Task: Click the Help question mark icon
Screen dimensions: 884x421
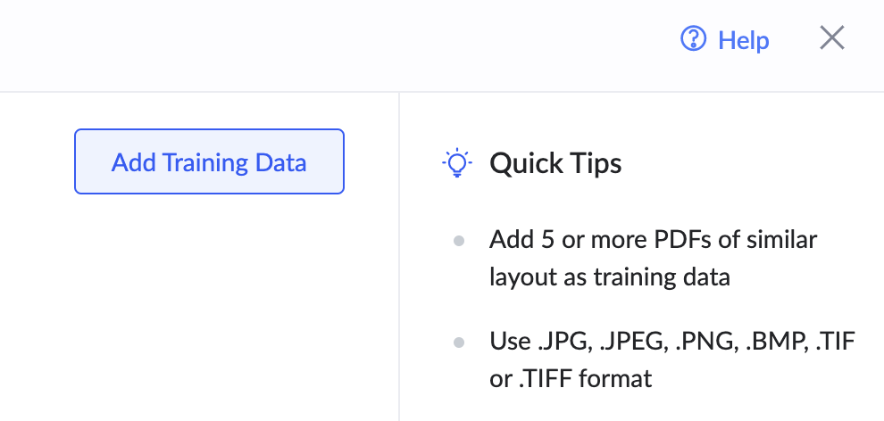Action: [694, 39]
